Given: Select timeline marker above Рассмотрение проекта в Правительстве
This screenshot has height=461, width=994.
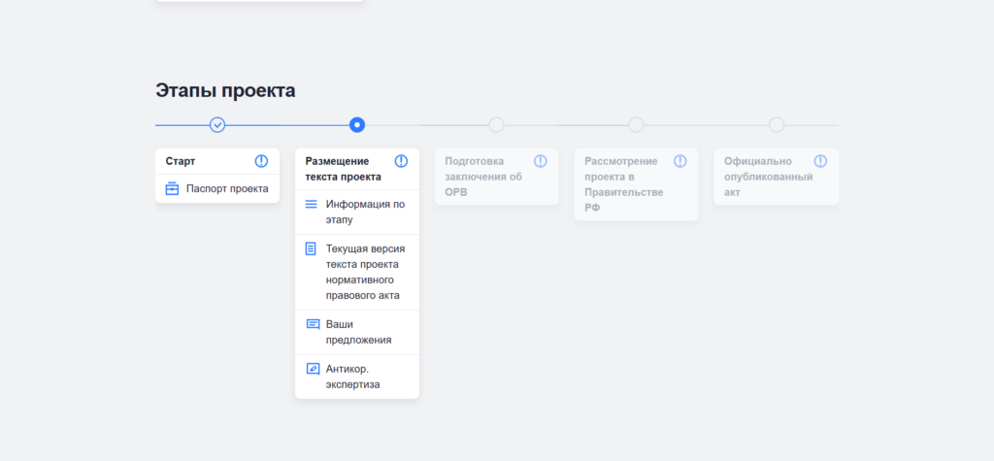Looking at the screenshot, I should (636, 125).
